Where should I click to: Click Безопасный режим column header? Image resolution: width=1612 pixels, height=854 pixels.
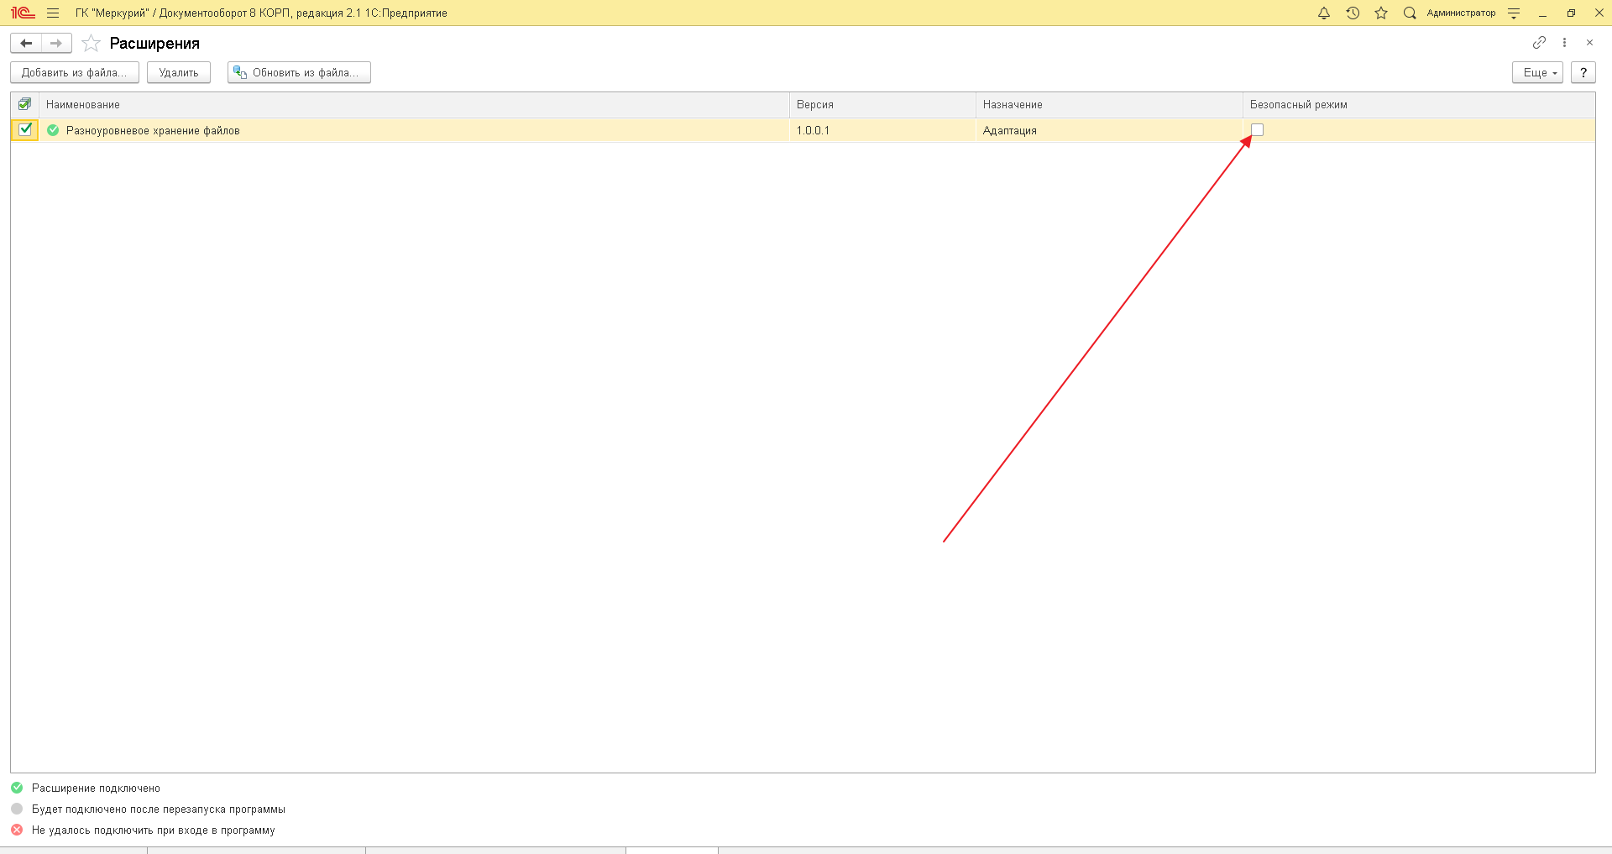coord(1419,104)
